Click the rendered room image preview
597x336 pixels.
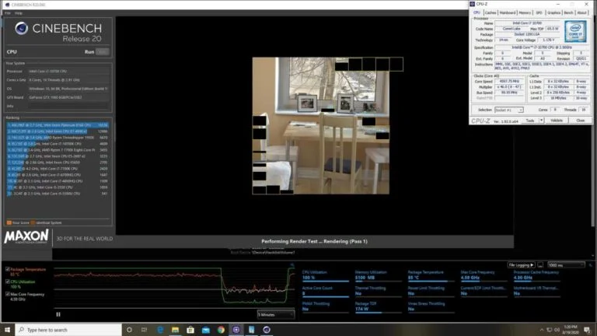(320, 126)
